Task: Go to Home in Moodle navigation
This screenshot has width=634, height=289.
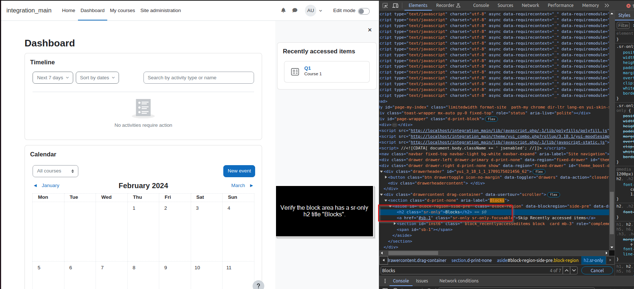Action: point(68,11)
